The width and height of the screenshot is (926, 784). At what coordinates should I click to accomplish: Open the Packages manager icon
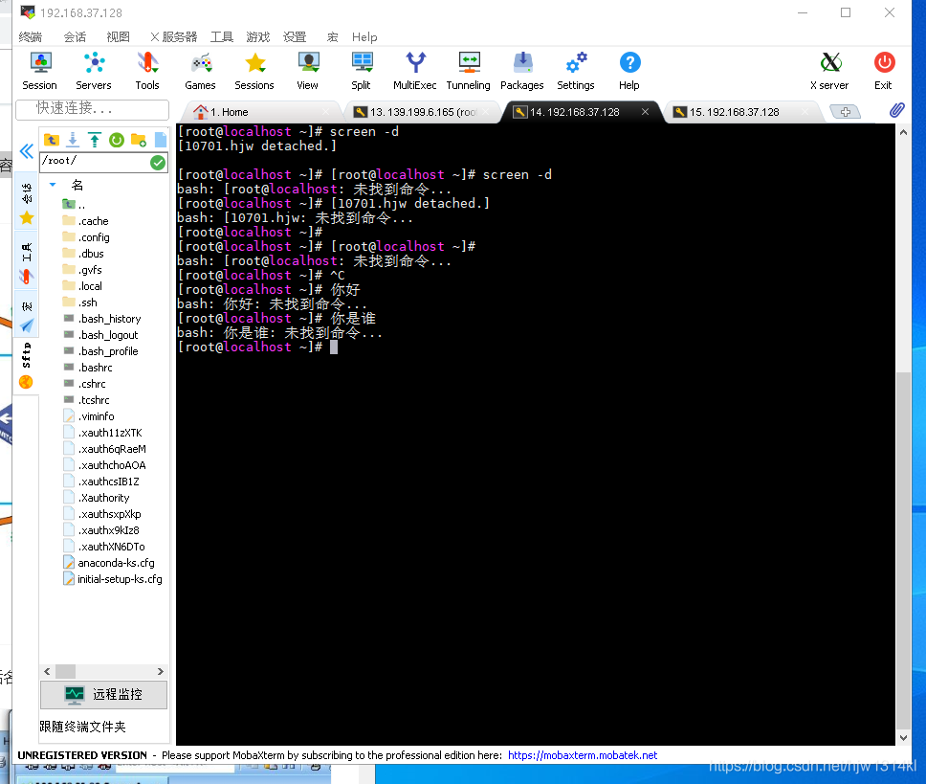click(x=522, y=72)
